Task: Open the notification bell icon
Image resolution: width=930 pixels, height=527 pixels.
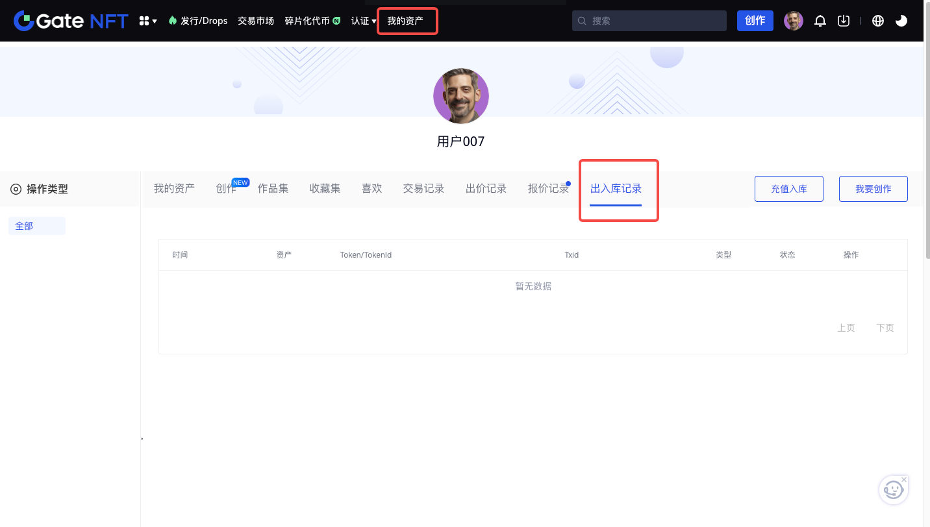Action: point(820,21)
